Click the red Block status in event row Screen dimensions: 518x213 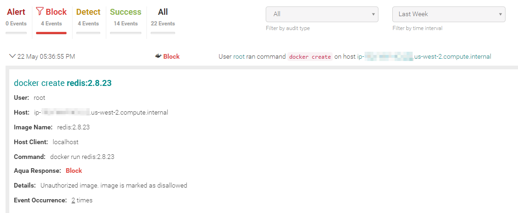tap(171, 56)
